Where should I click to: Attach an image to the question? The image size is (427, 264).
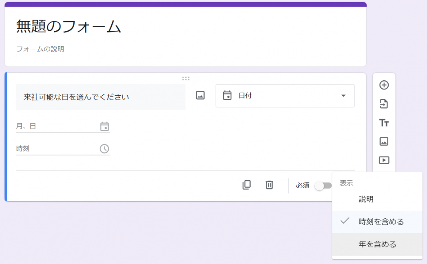point(200,95)
